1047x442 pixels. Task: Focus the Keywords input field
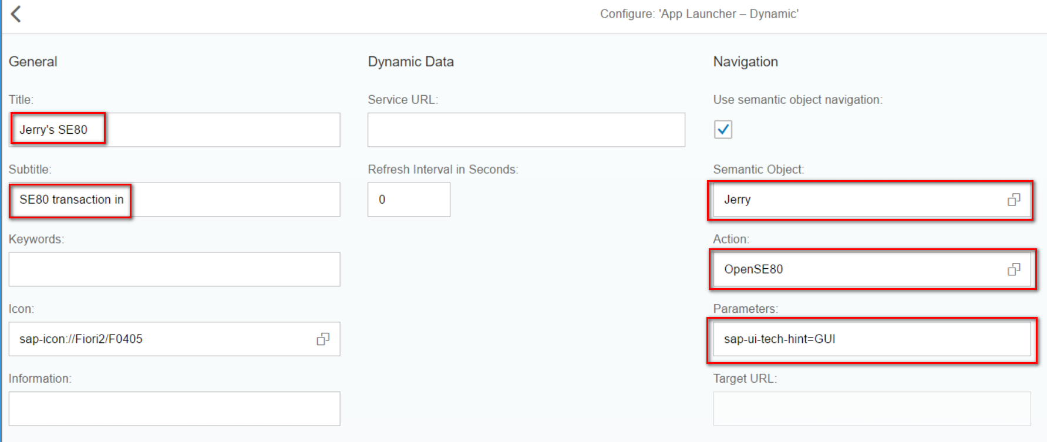tap(174, 269)
